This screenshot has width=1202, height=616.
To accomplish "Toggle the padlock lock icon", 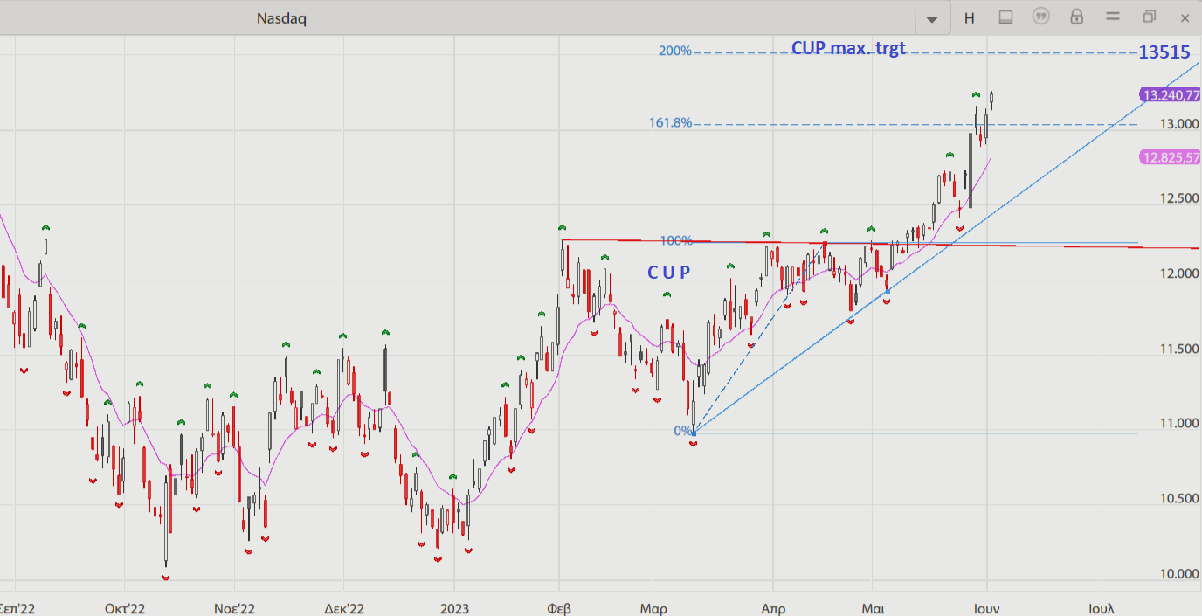I will [x=1077, y=17].
